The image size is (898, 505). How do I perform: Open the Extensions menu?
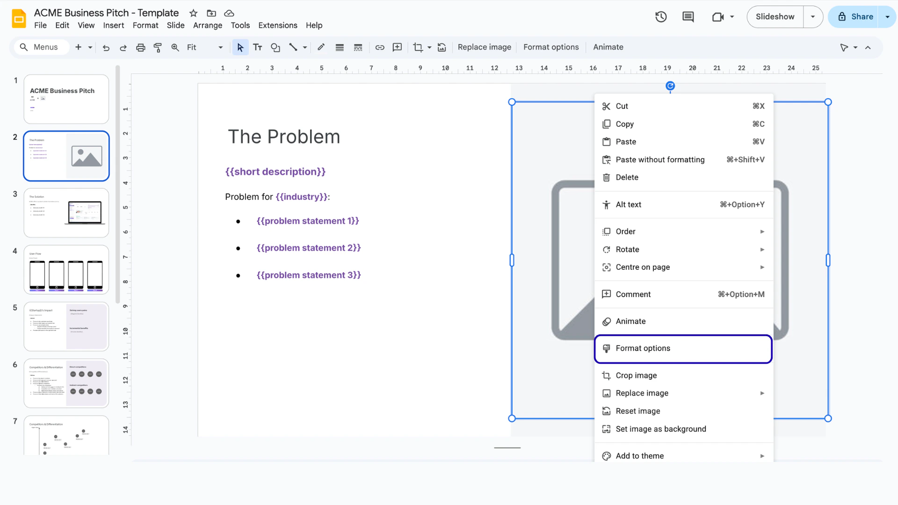pyautogui.click(x=277, y=25)
